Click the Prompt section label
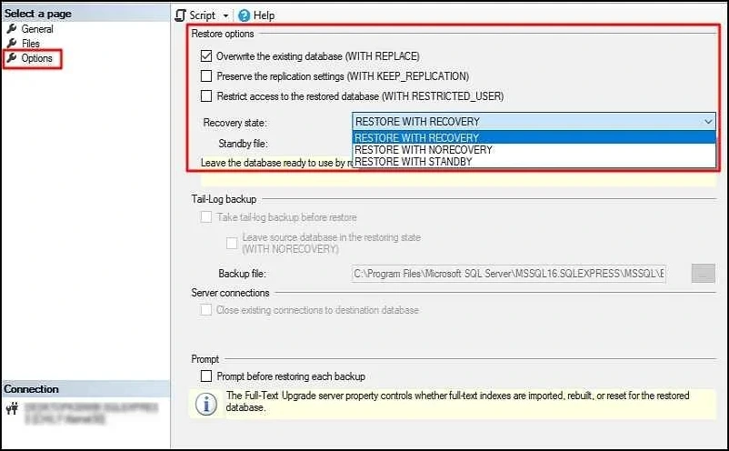This screenshot has height=451, width=729. tap(205, 359)
